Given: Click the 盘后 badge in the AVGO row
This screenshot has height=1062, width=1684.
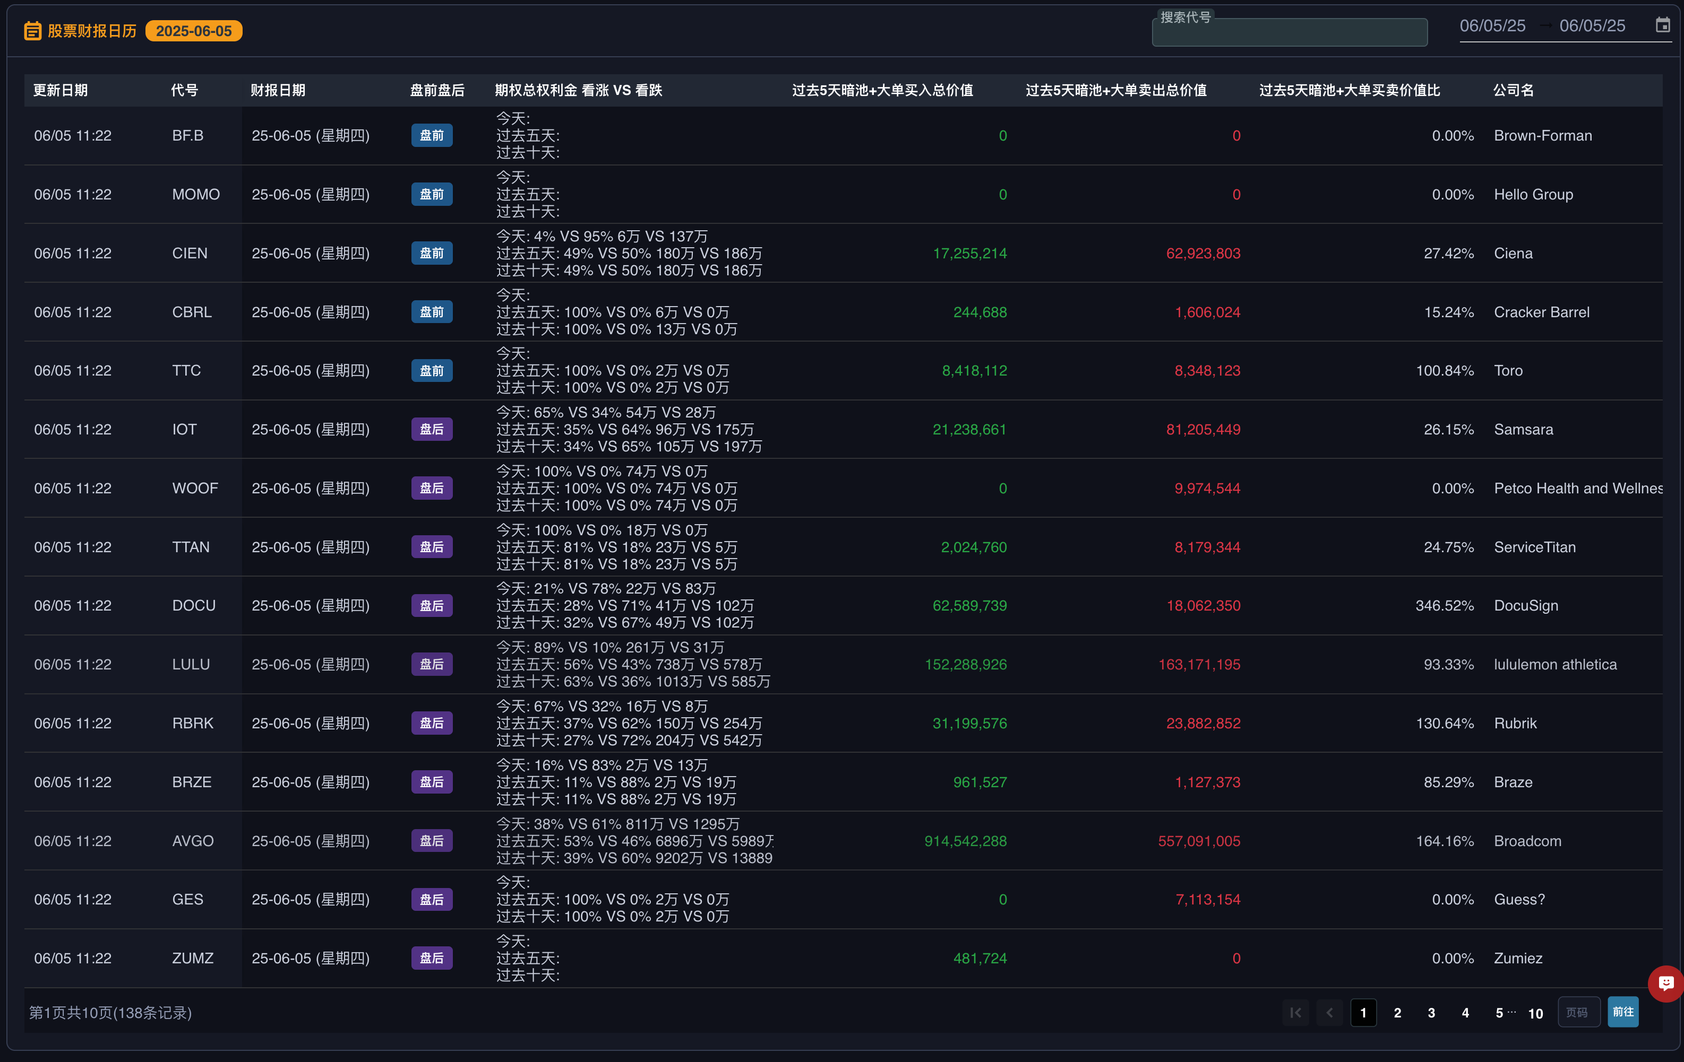Looking at the screenshot, I should click(x=432, y=840).
